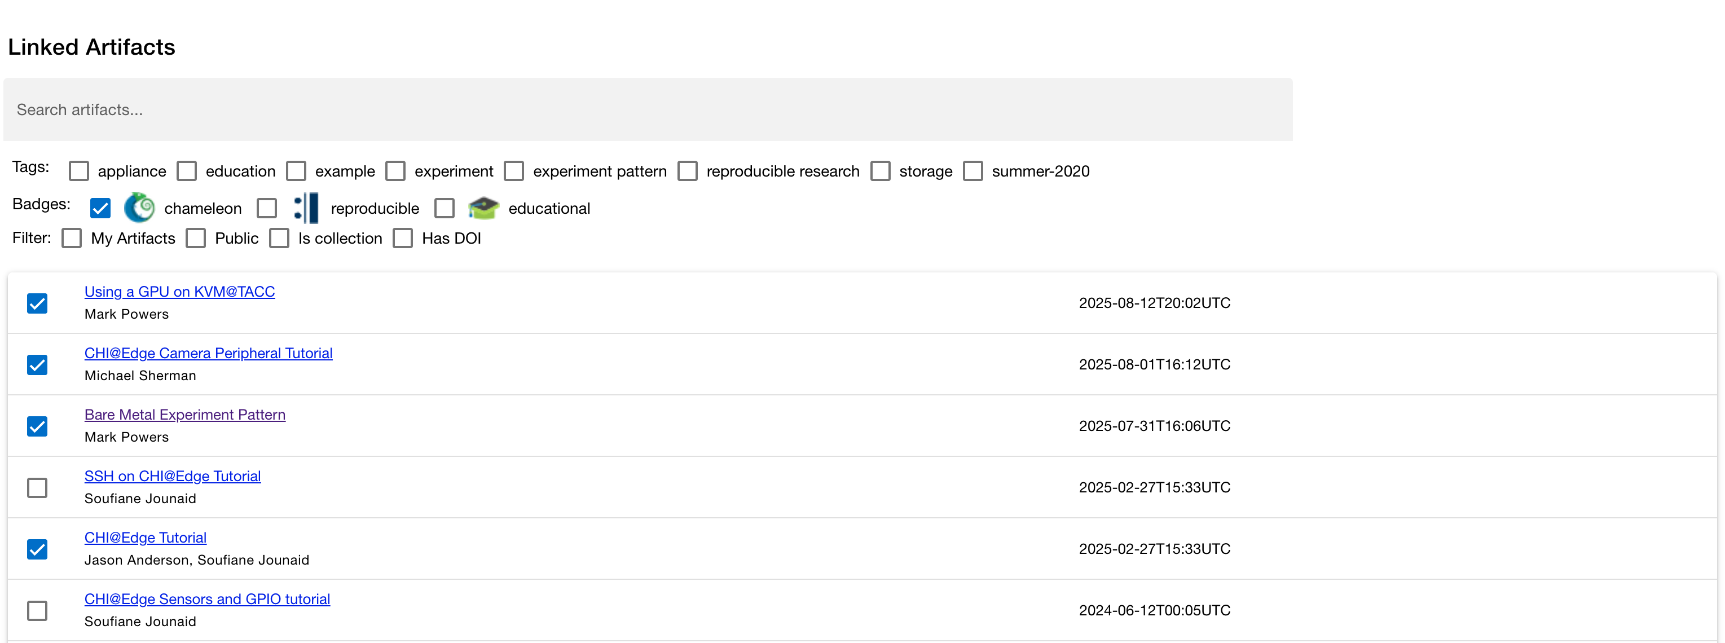Open CHI@Edge Camera Peripheral Tutorial link
The image size is (1725, 643).
pos(208,353)
